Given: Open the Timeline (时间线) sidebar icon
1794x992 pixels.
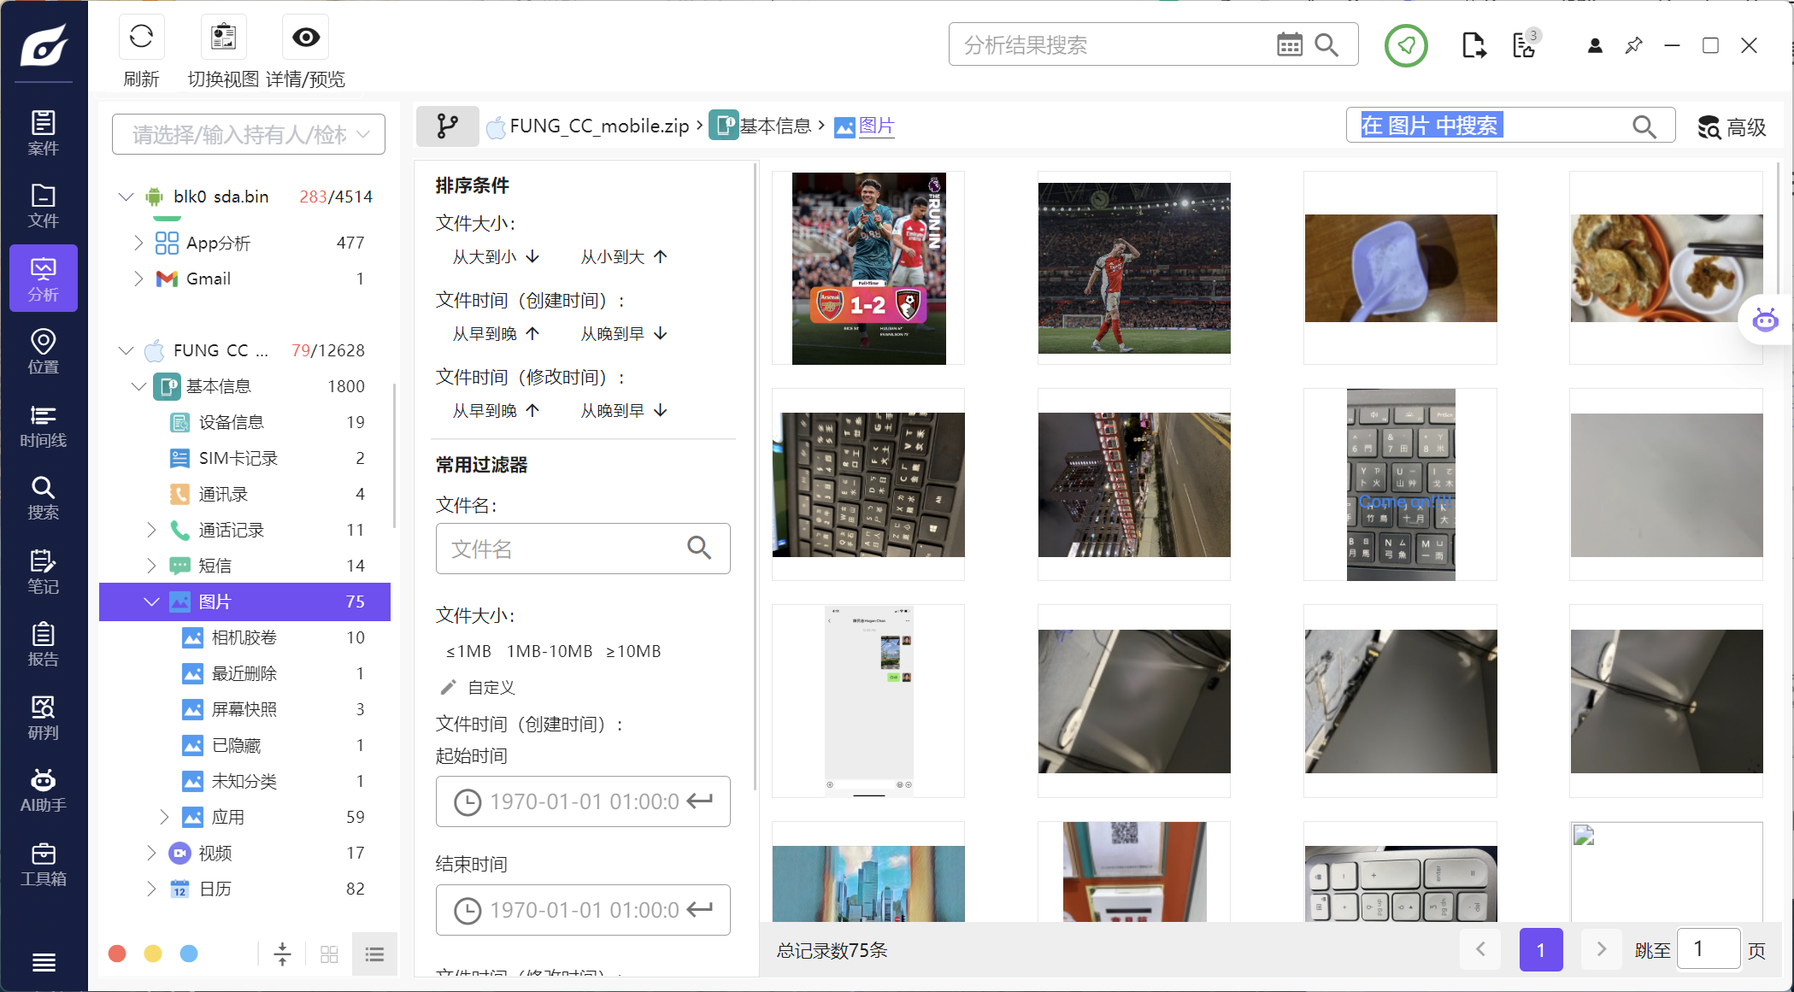Looking at the screenshot, I should click(43, 426).
